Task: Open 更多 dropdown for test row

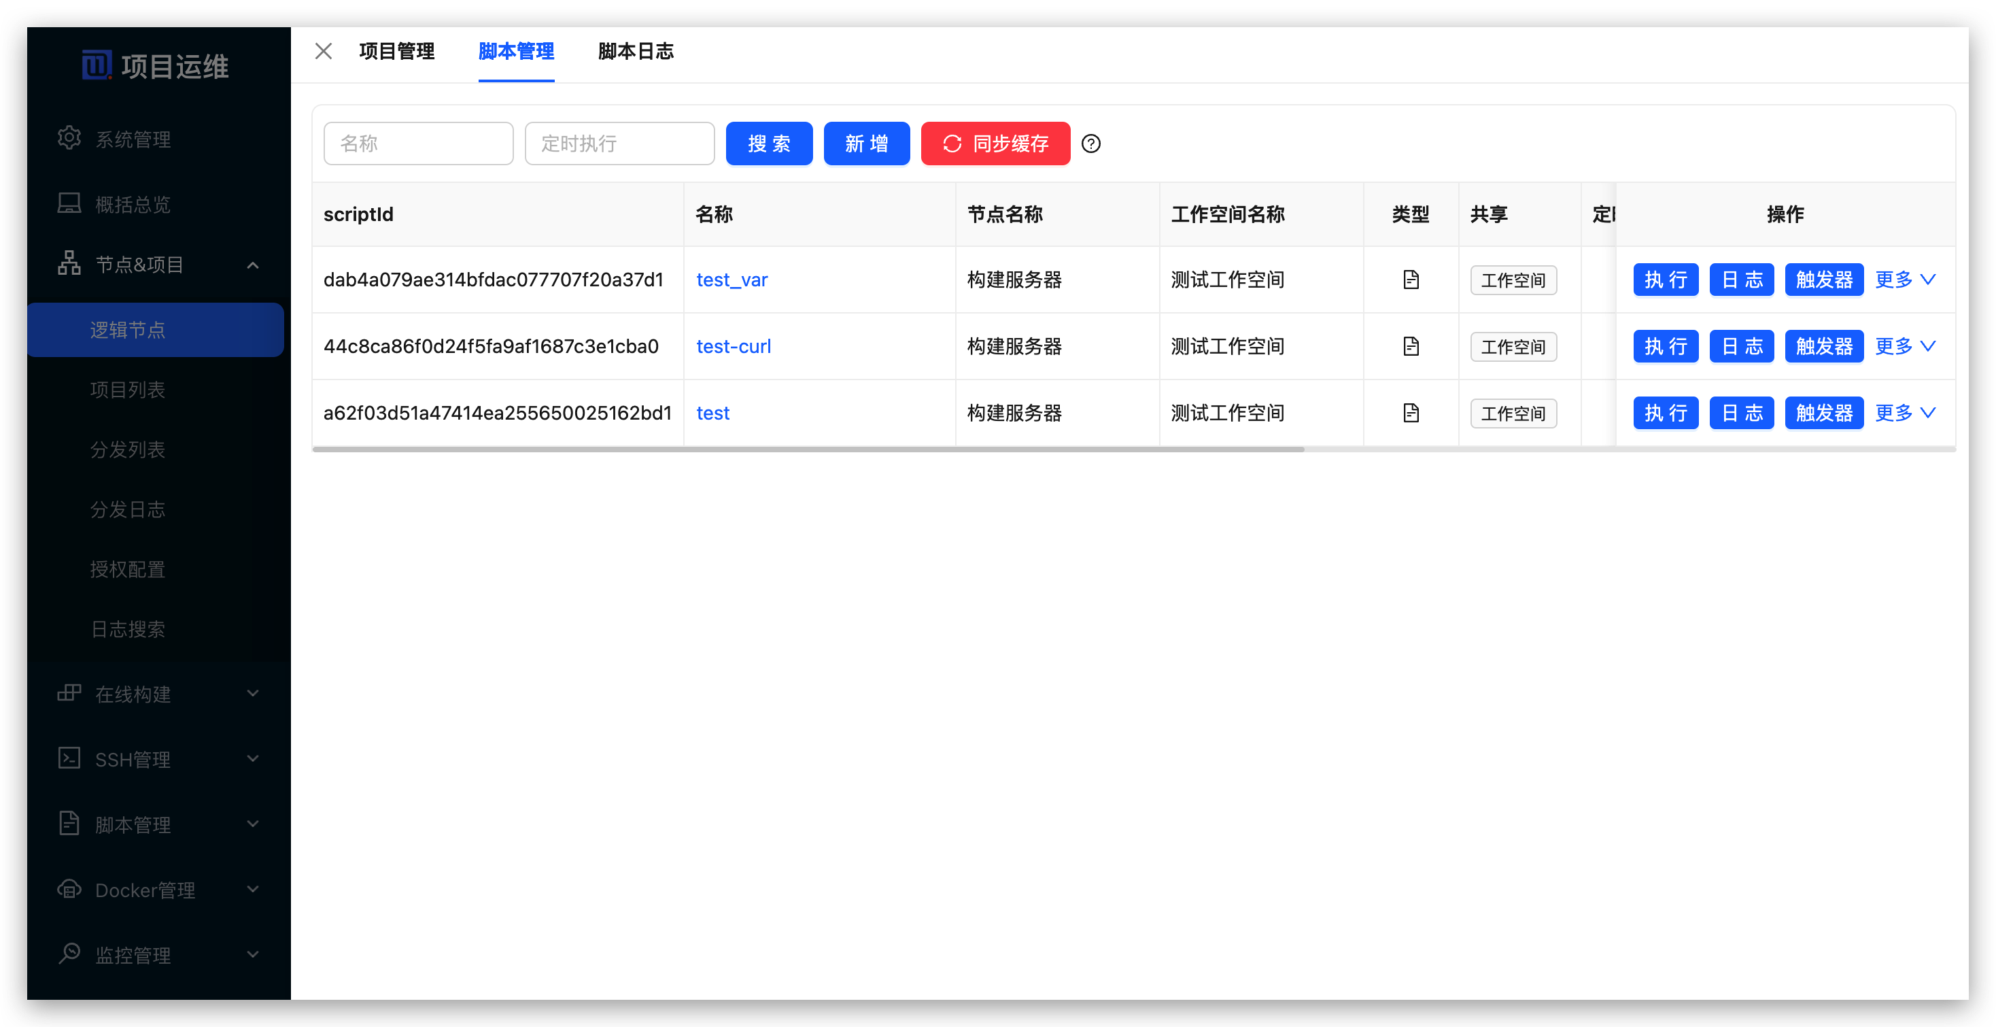Action: pos(1905,413)
